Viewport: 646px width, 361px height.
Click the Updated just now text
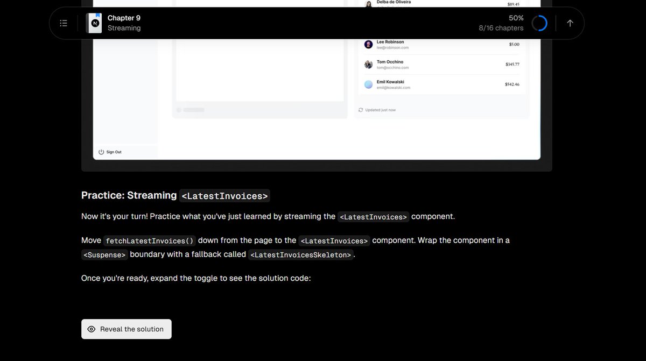(x=381, y=110)
